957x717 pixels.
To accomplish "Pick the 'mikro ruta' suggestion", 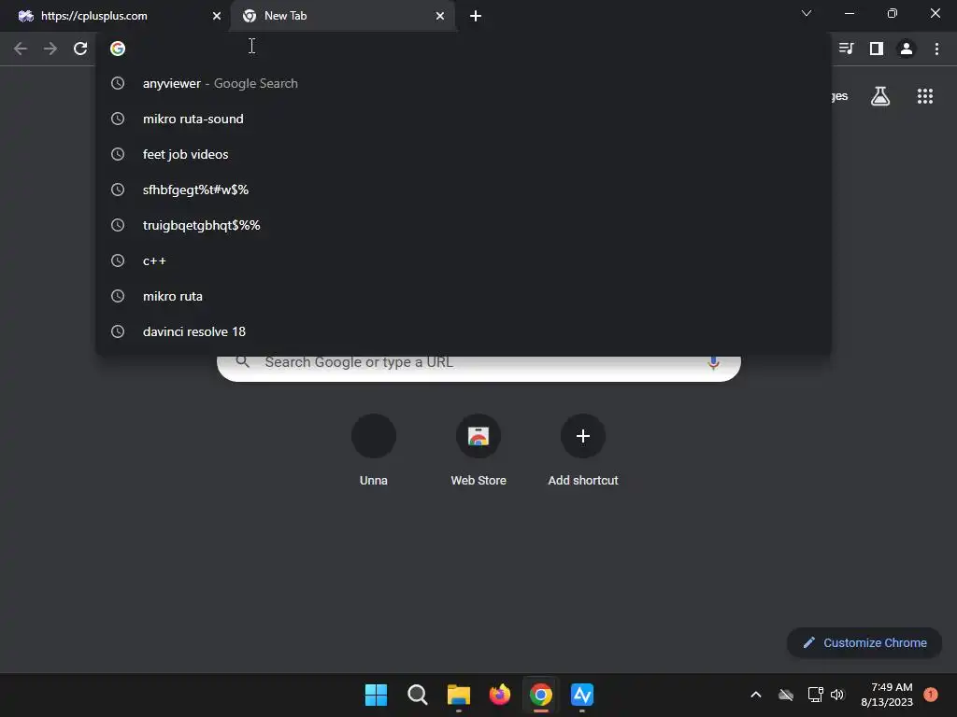I will tap(464, 296).
